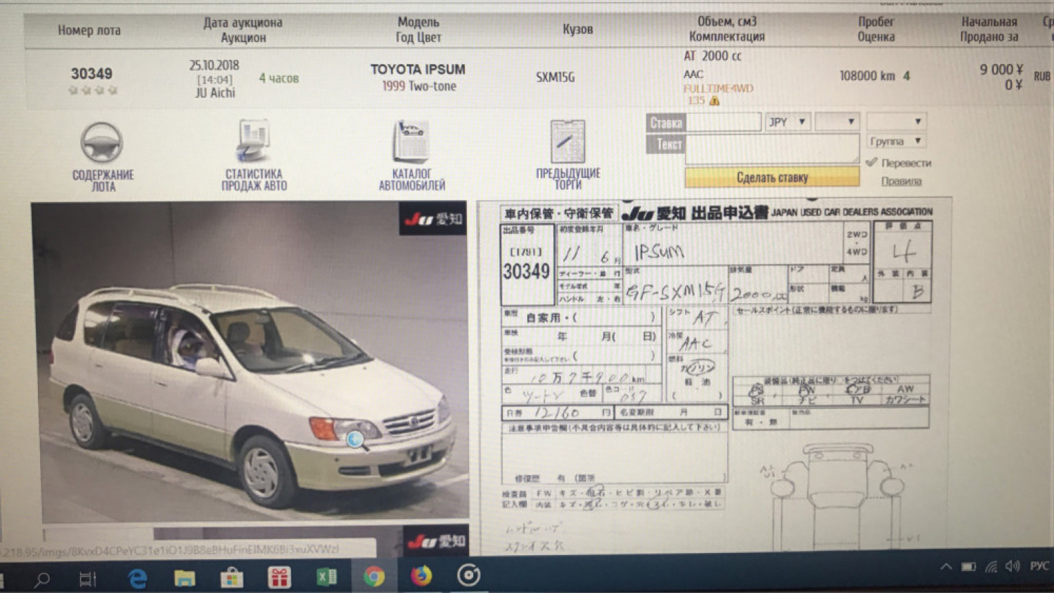Image resolution: width=1054 pixels, height=593 pixels.
Task: Open Firefox from the taskbar
Action: click(x=421, y=576)
